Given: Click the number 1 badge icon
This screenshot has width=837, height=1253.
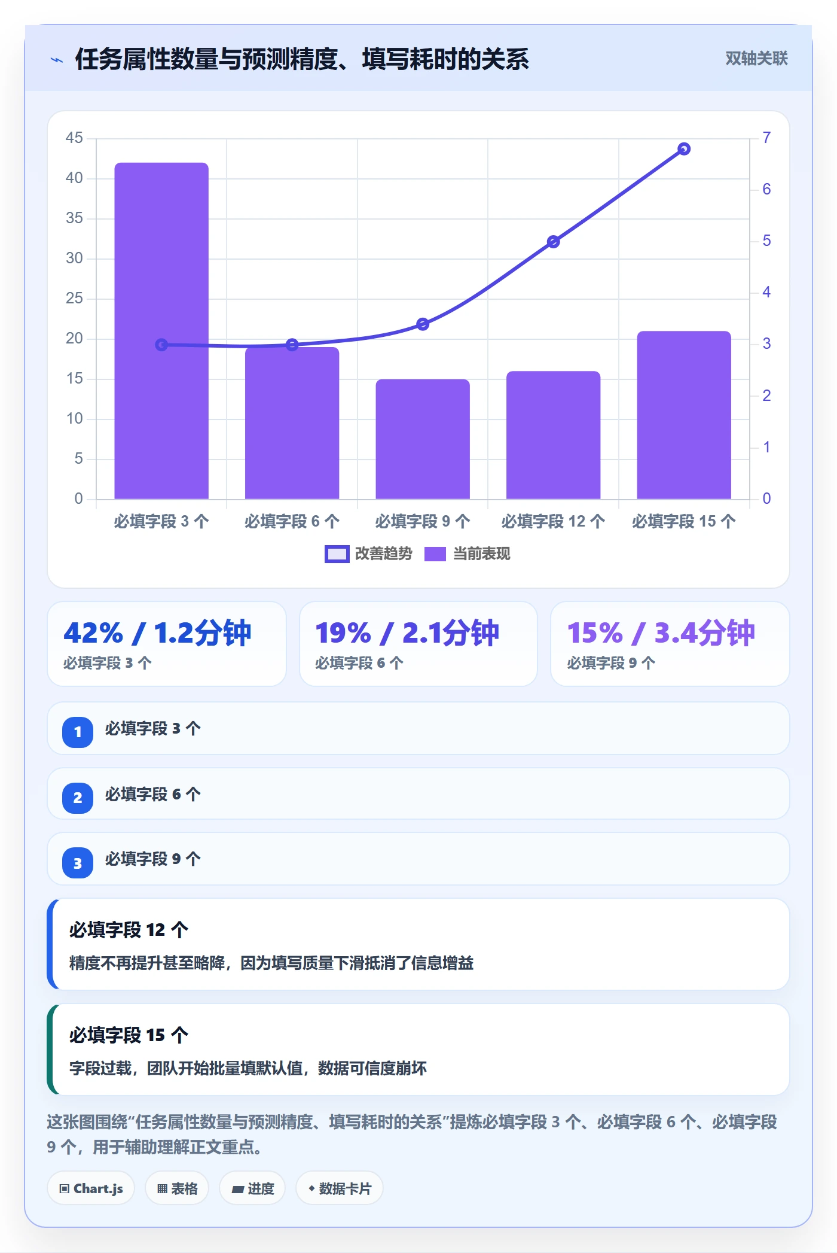Looking at the screenshot, I should tap(78, 732).
